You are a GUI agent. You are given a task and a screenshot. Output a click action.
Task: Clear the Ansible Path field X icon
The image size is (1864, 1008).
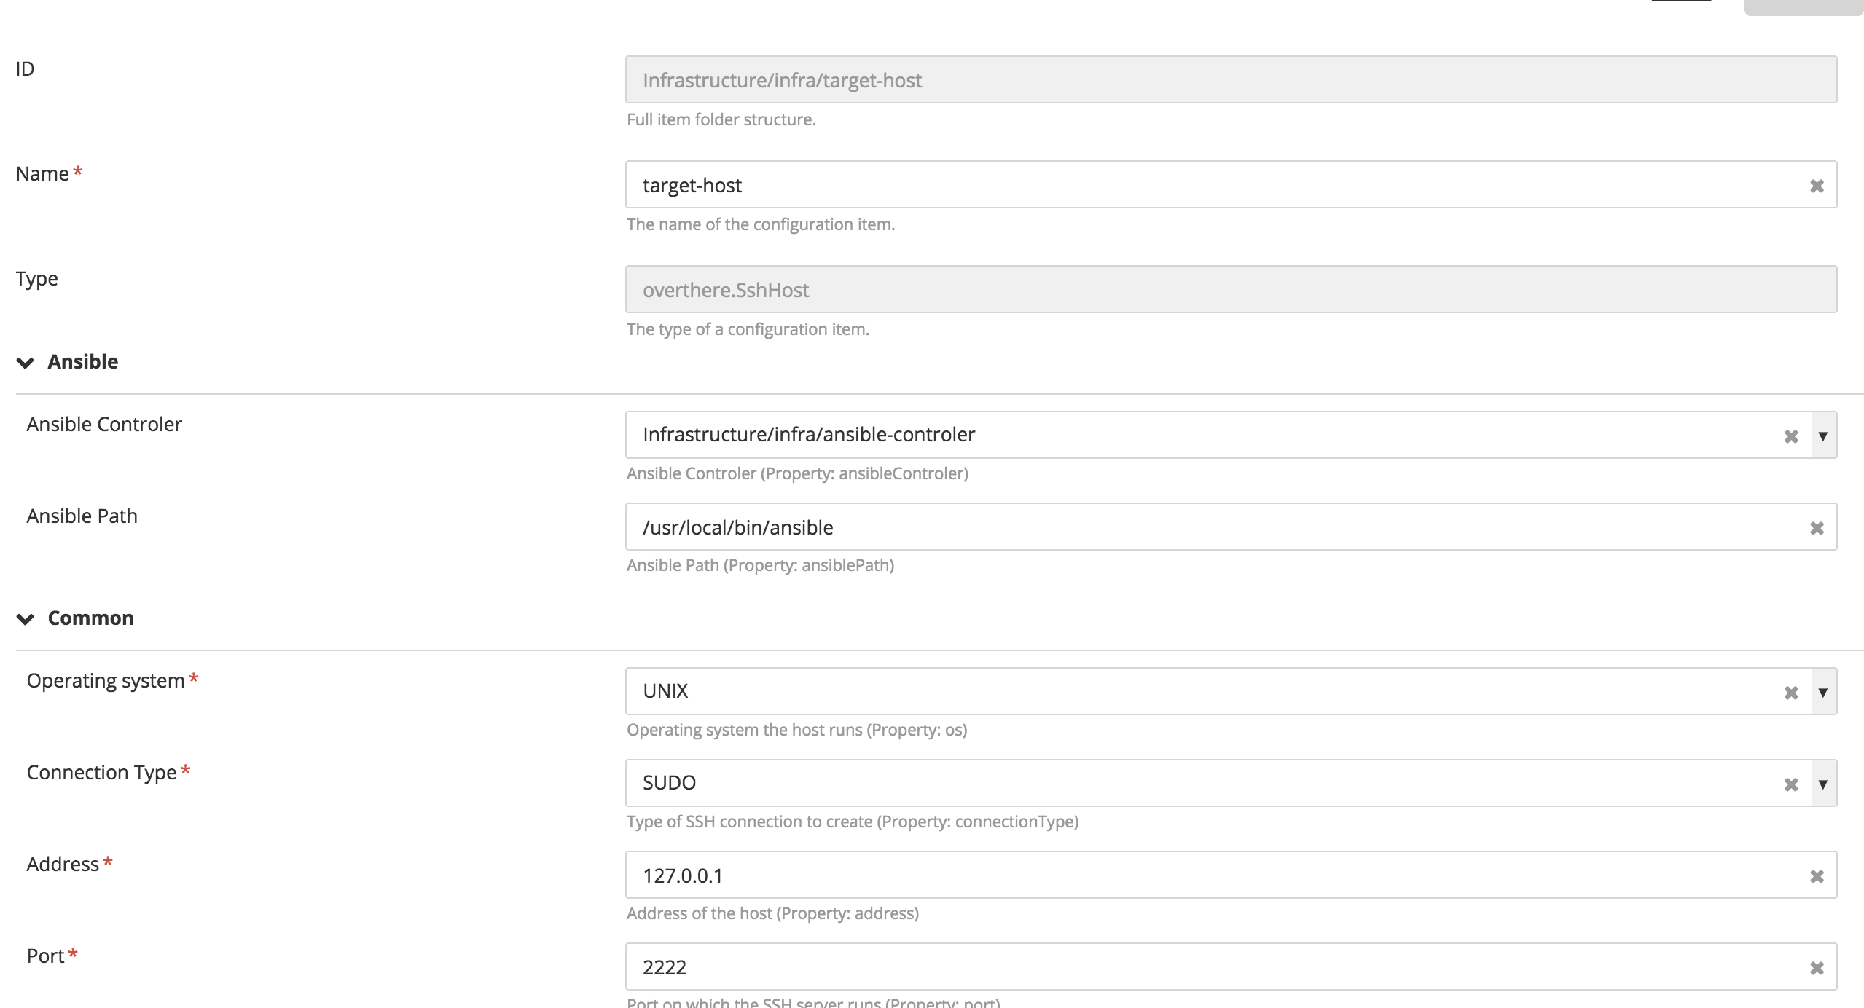(1817, 528)
